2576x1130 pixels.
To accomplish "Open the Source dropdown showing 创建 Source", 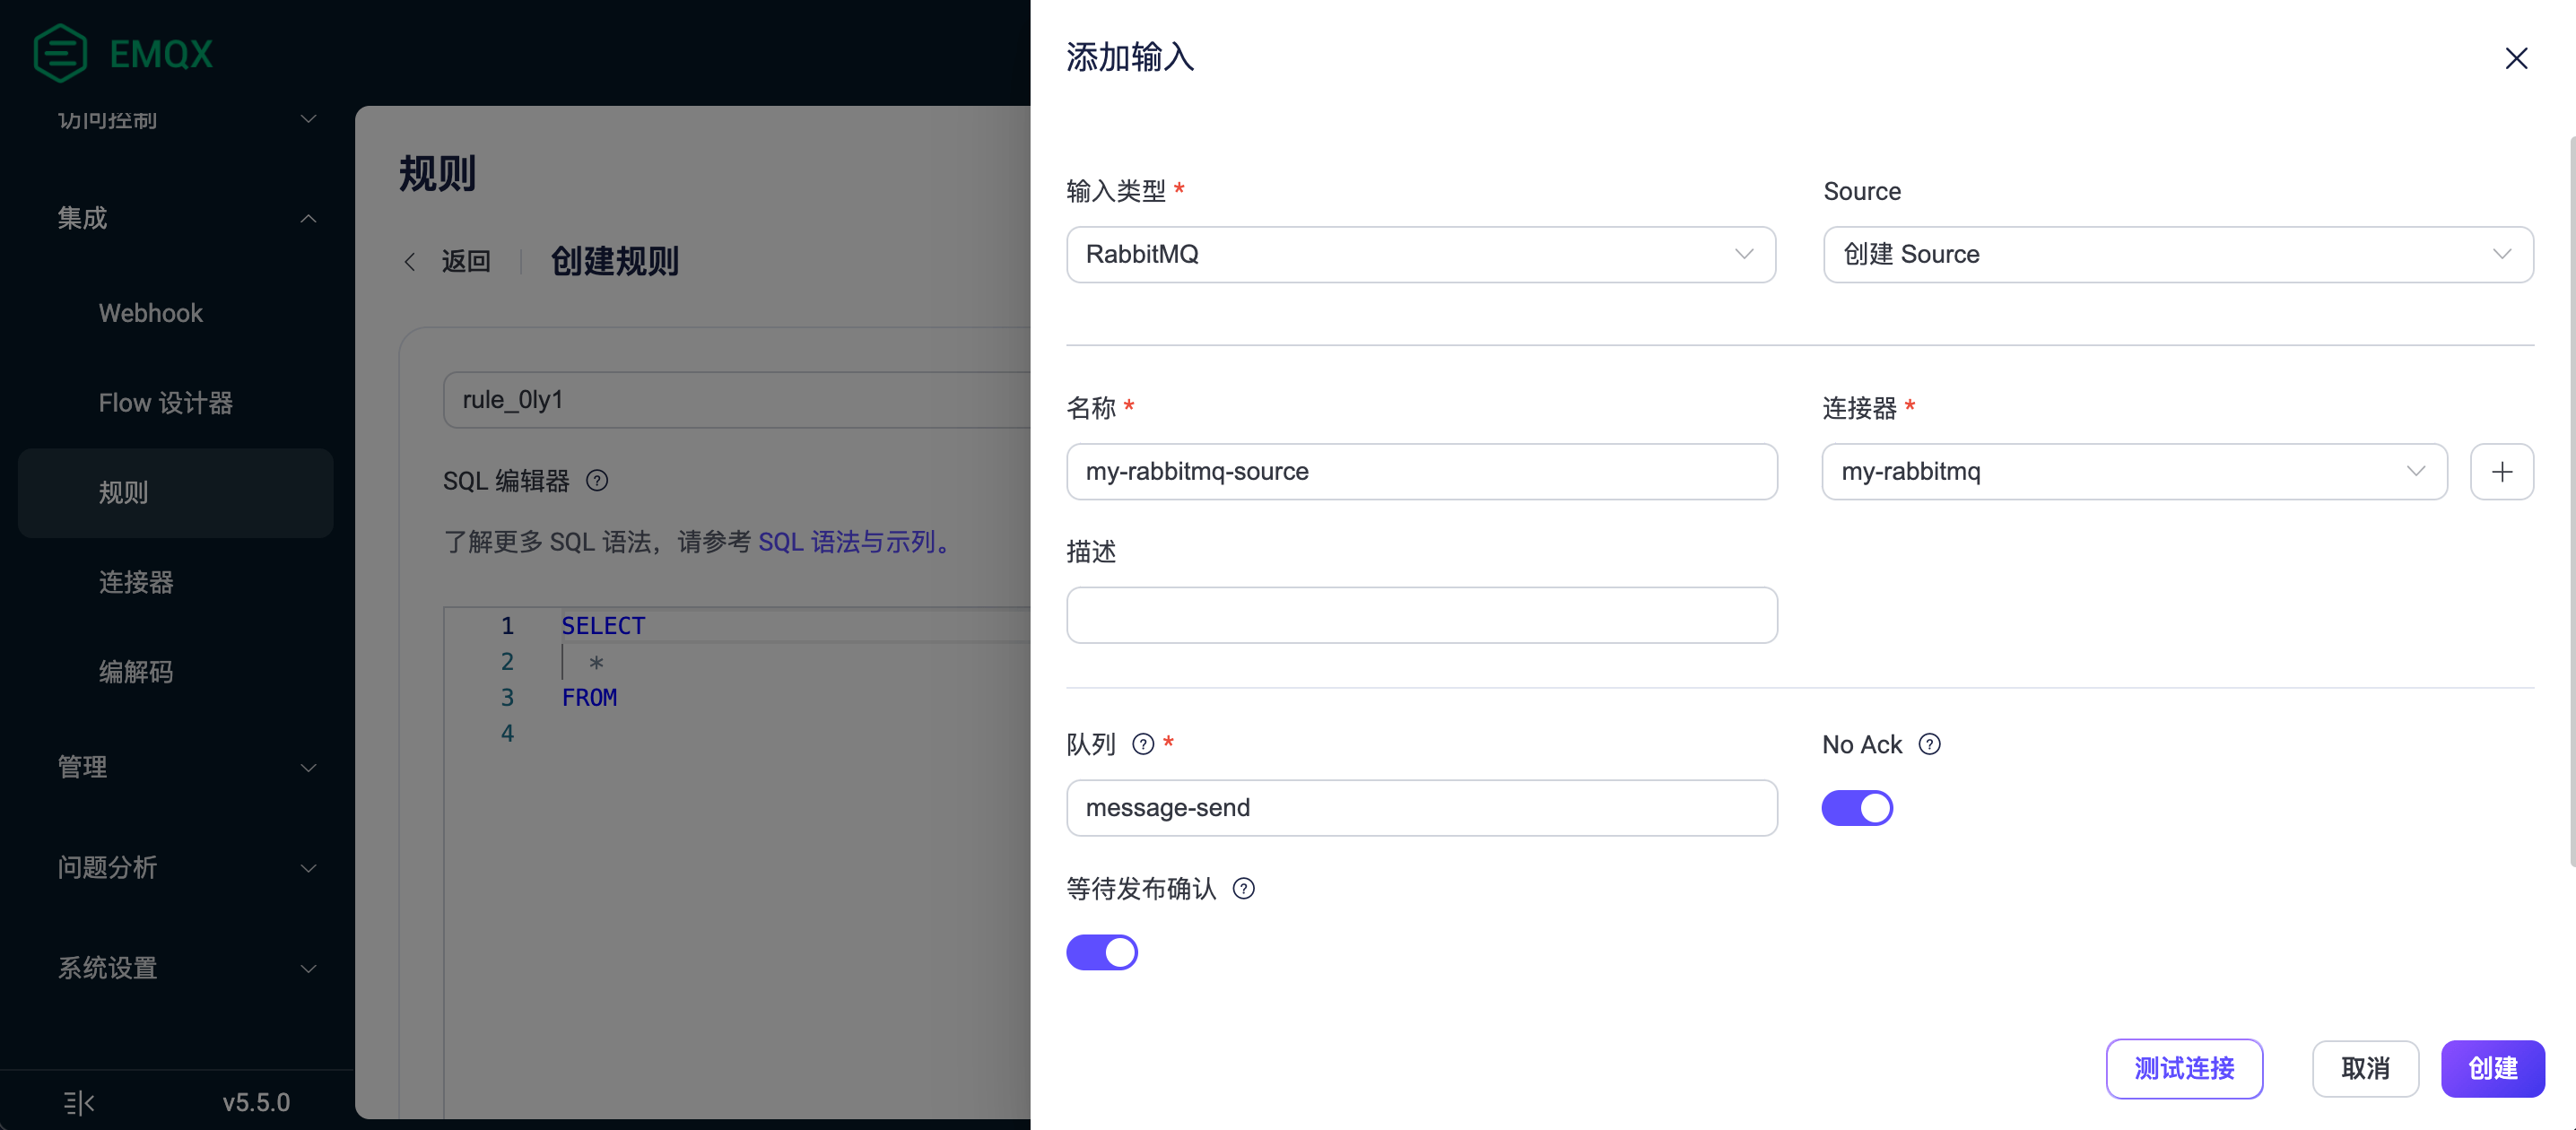I will click(x=2178, y=254).
